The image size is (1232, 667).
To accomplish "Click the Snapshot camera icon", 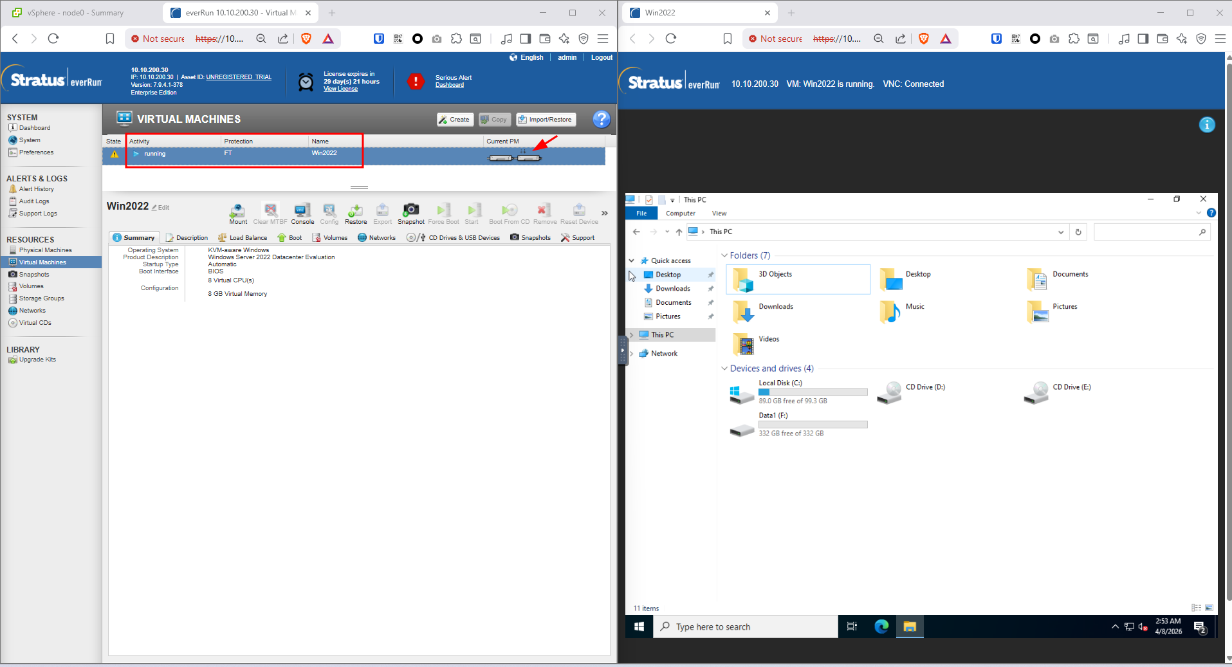I will [x=410, y=211].
